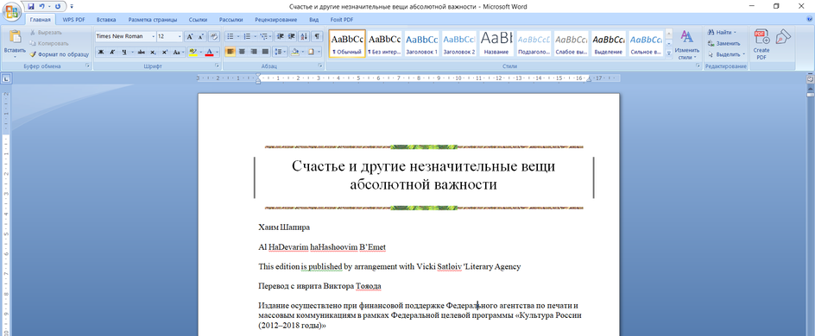Undo last action in Quick Access toolbar

[41, 6]
